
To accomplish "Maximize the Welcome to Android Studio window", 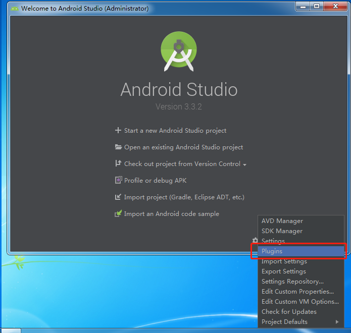I will [317, 6].
